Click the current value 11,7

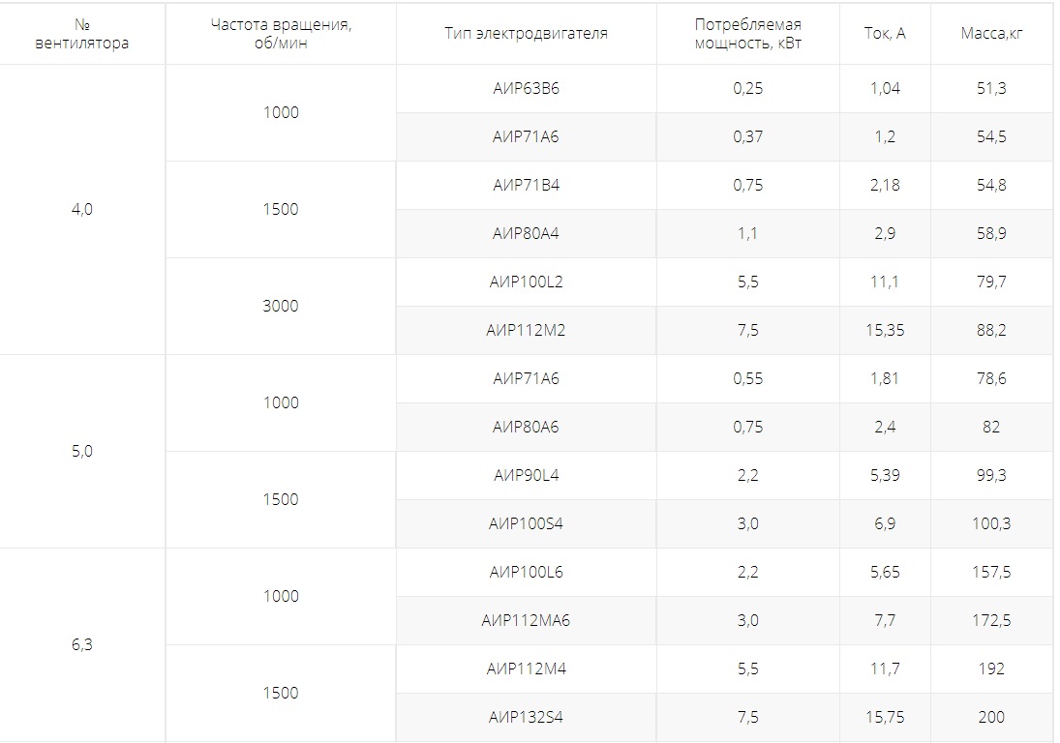coord(885,669)
